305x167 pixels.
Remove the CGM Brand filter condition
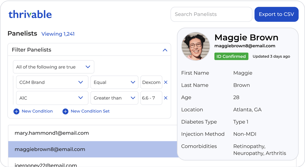[x=166, y=82]
